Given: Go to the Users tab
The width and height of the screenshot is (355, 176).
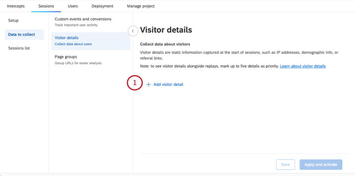Looking at the screenshot, I should pyautogui.click(x=73, y=6).
